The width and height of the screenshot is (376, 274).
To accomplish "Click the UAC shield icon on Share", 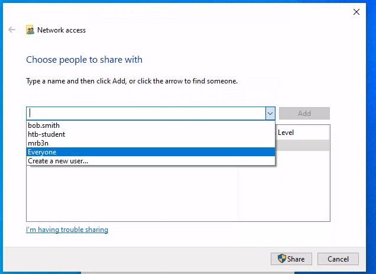I will click(282, 259).
